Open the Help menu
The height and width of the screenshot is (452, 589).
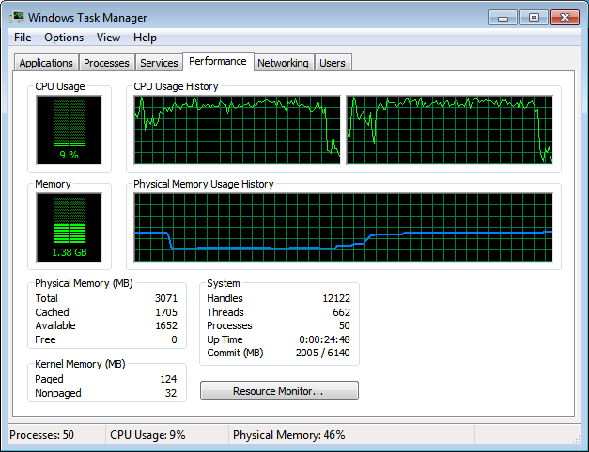[145, 38]
